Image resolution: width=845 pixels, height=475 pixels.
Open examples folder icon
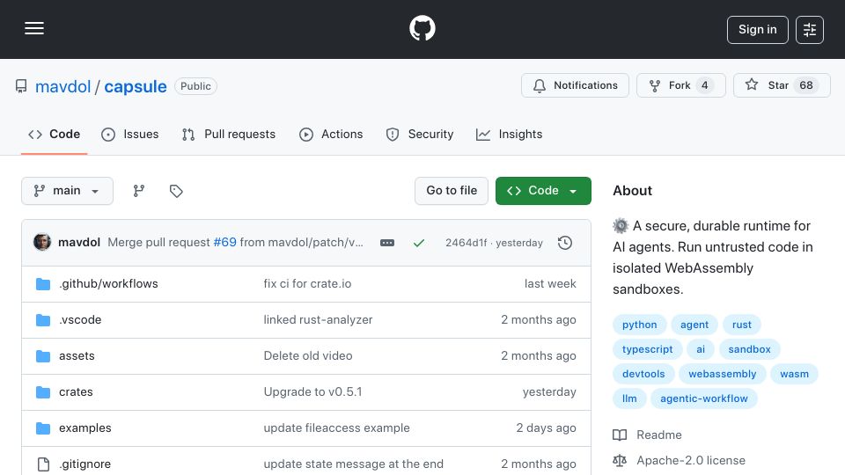(x=43, y=428)
